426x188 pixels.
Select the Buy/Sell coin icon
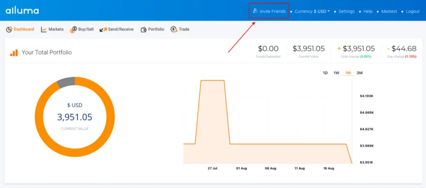click(73, 30)
